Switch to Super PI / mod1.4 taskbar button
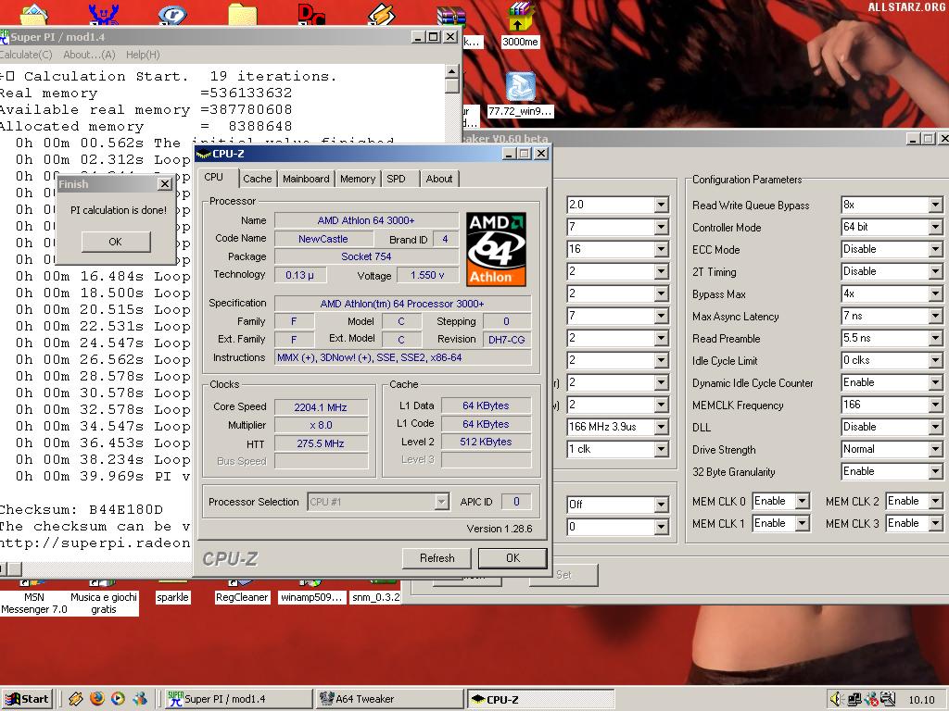The image size is (949, 711). [238, 699]
